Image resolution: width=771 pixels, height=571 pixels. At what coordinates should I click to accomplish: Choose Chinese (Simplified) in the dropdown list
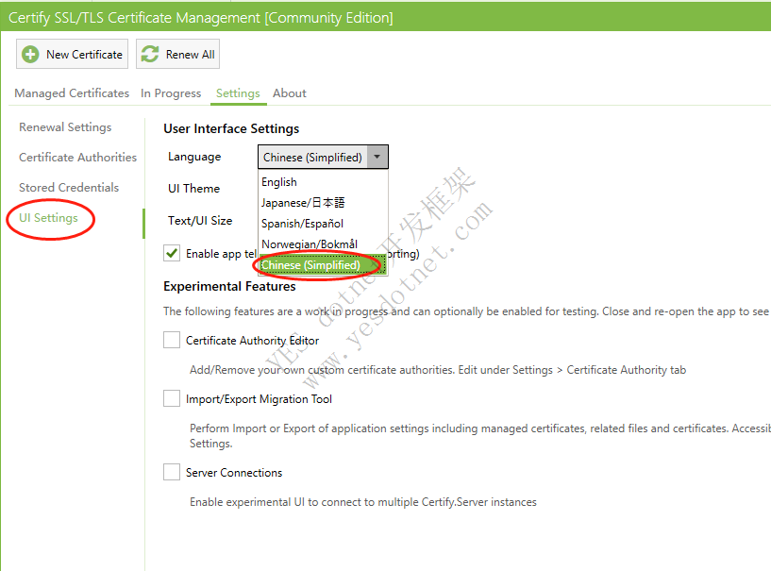[x=323, y=265]
